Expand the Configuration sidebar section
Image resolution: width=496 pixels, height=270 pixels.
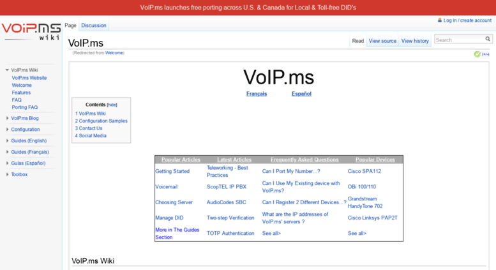click(x=7, y=130)
